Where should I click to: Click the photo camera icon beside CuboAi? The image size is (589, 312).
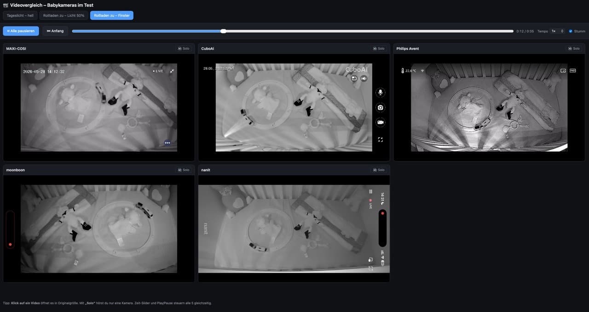(381, 107)
